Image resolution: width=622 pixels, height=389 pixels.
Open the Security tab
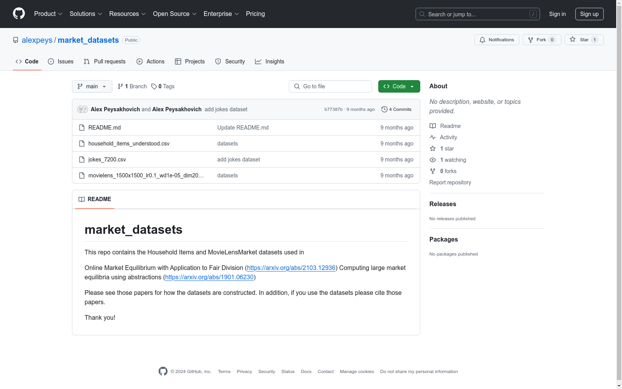(x=230, y=61)
